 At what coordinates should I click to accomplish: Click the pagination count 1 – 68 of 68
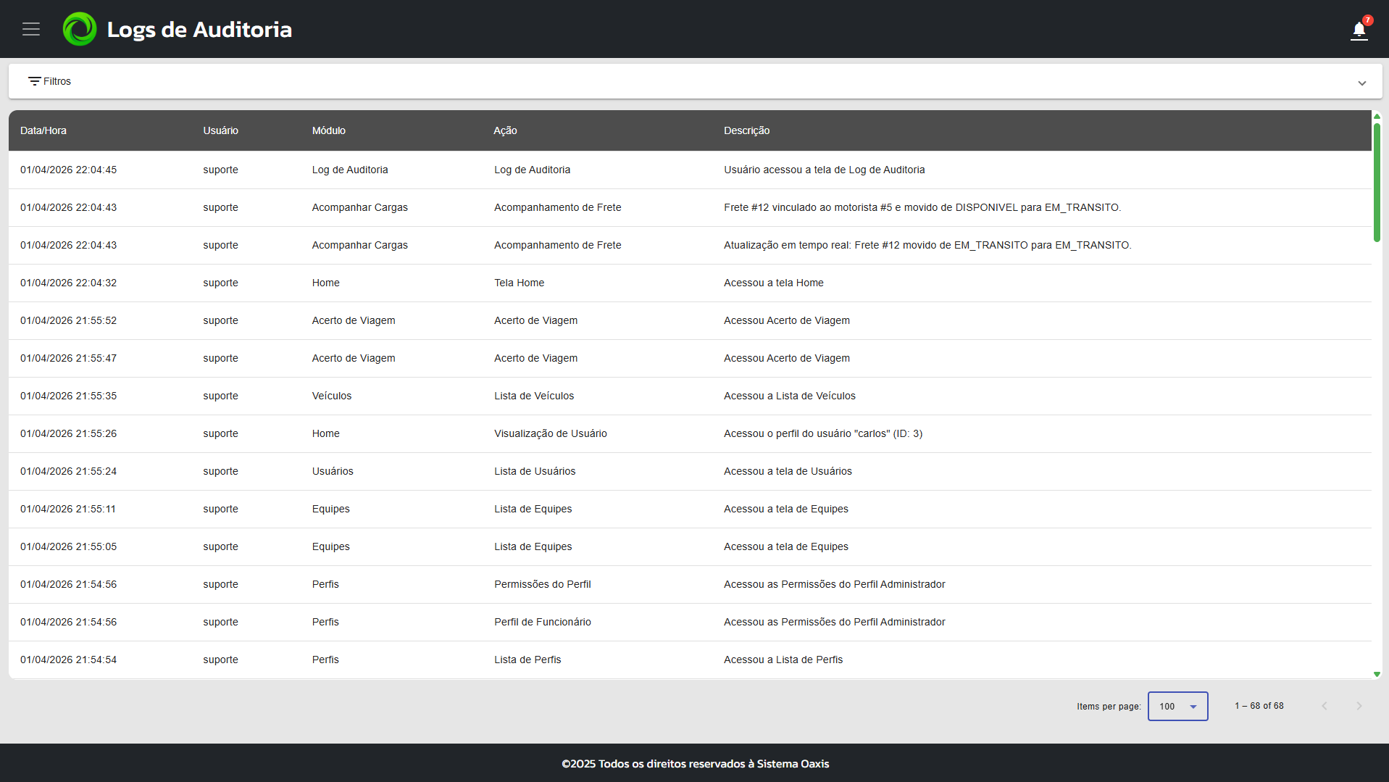1259,705
